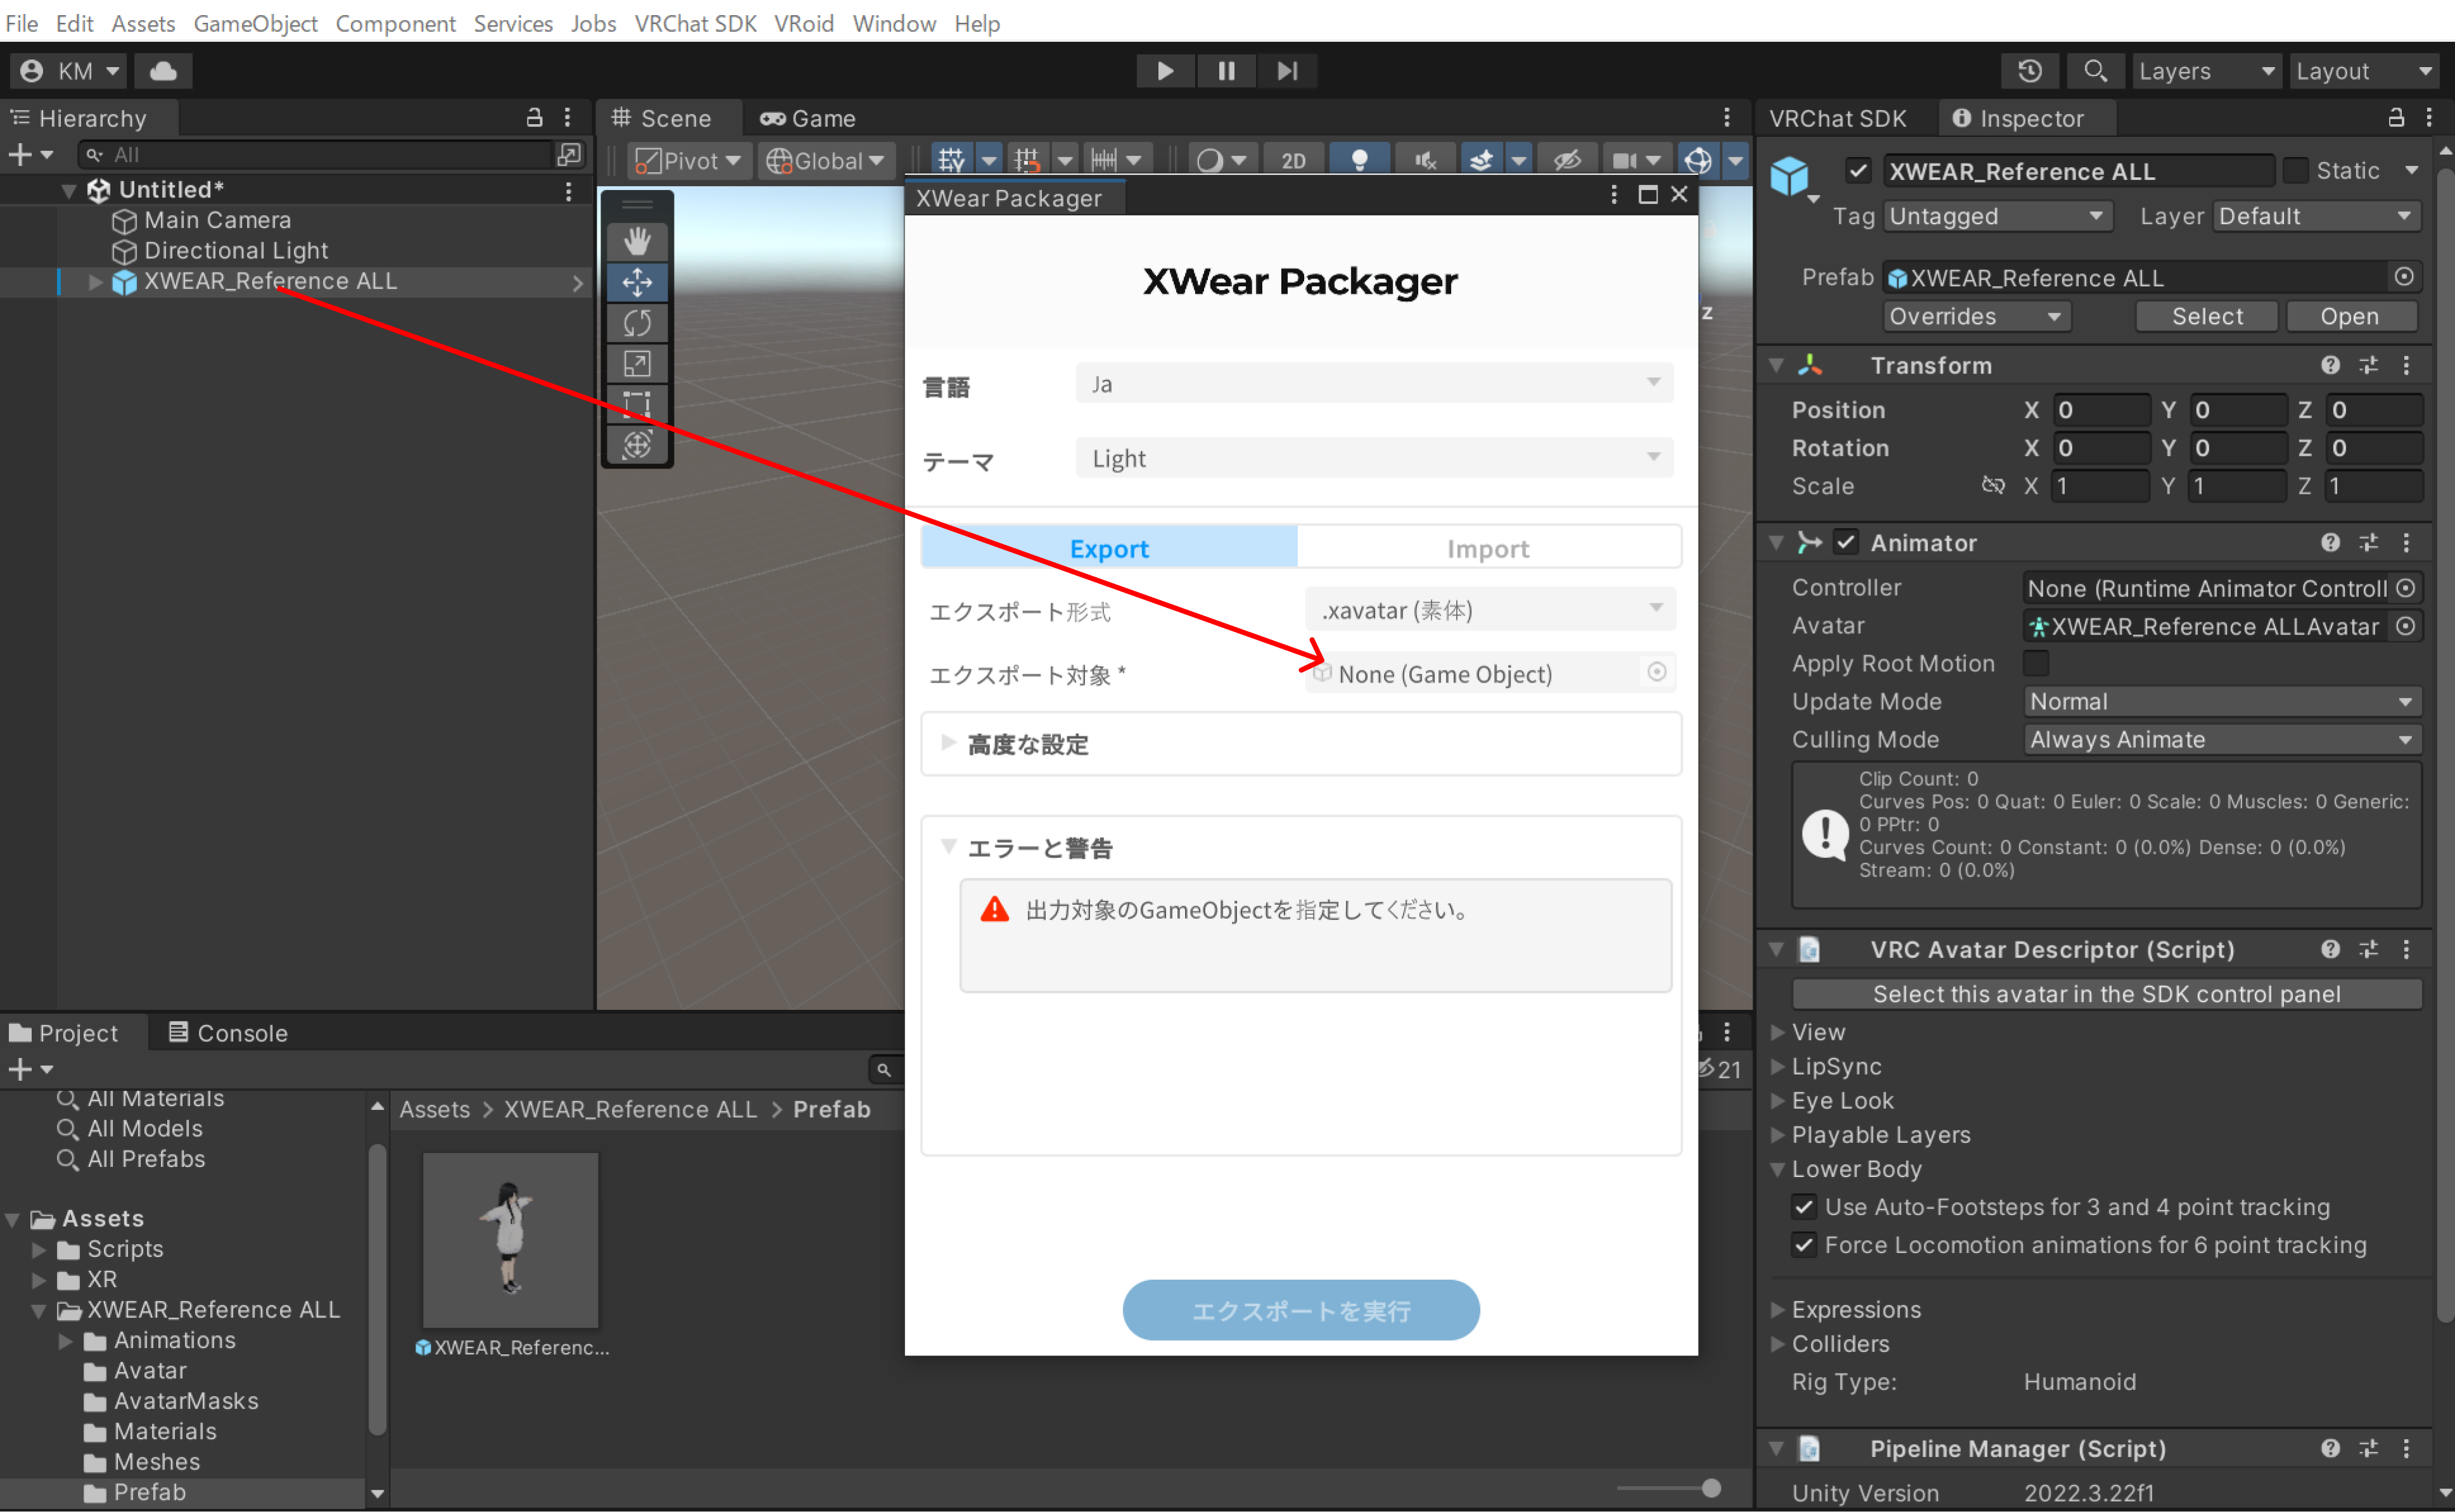This screenshot has width=2455, height=1512.
Task: Switch to the VRChat SDK tab
Action: click(x=1837, y=118)
